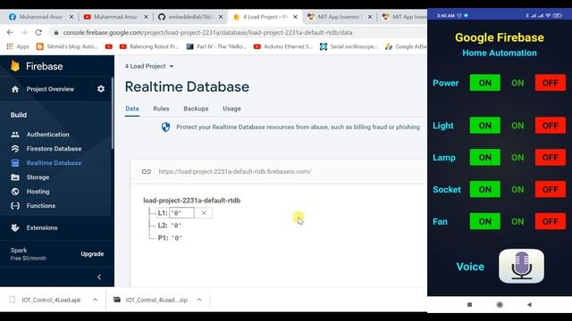Tap the Voice microphone button
The width and height of the screenshot is (572, 321).
[x=521, y=266]
